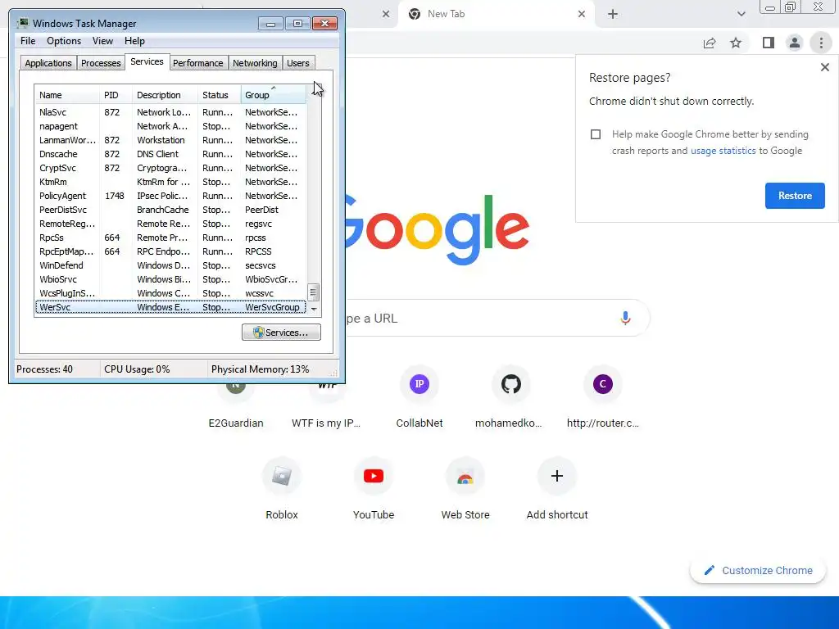Switch to the Processes tab
The image size is (839, 629).
click(101, 63)
